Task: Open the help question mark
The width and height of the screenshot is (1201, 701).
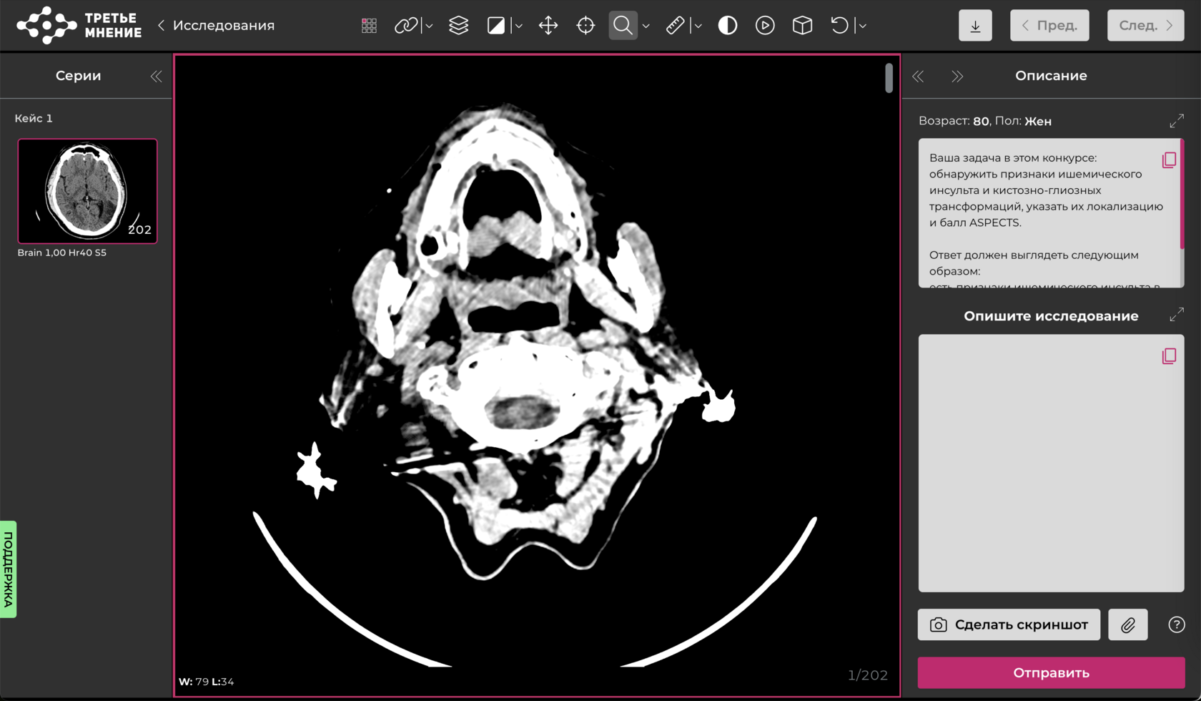Action: [1176, 624]
